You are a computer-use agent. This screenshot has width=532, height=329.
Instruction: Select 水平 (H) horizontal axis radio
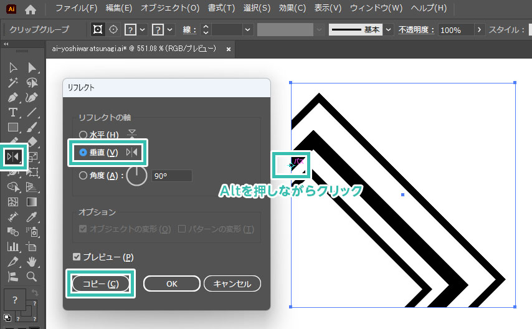point(83,135)
